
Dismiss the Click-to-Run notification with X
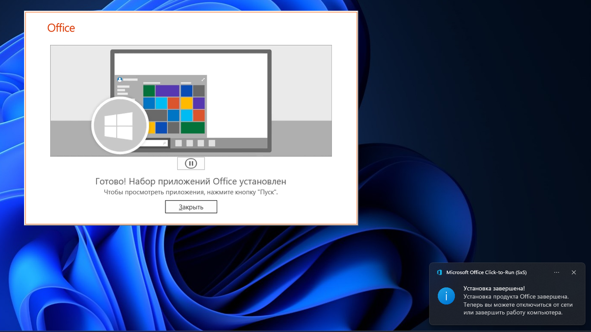pos(574,272)
